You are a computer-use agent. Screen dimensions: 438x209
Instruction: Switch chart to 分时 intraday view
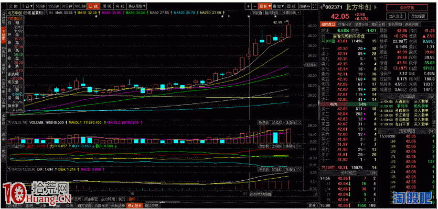click(x=13, y=6)
